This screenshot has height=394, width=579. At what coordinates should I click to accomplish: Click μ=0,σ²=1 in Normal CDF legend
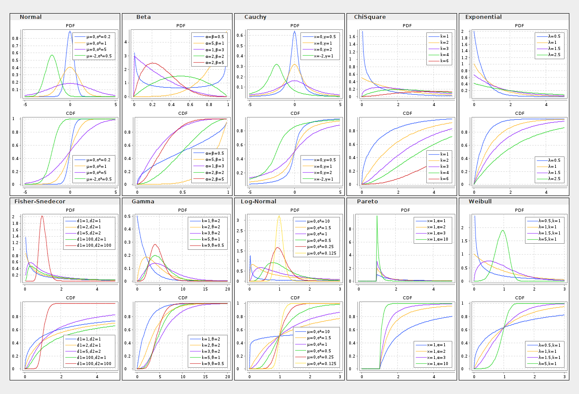(x=96, y=167)
